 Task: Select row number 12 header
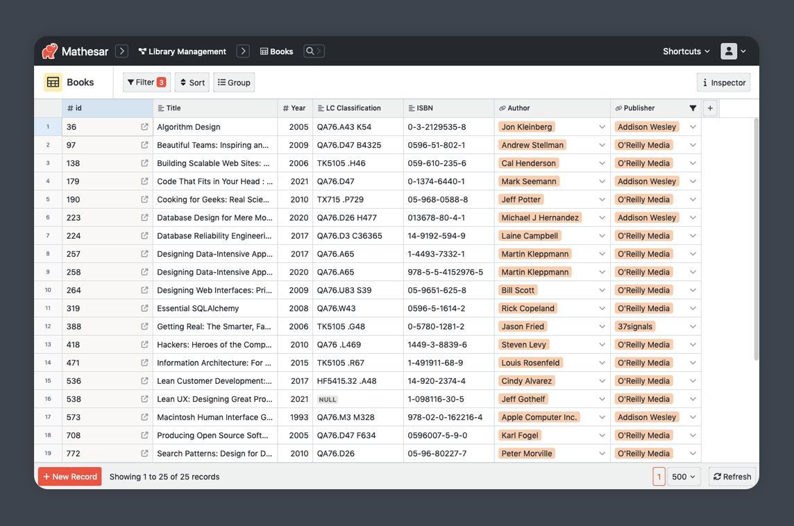[48, 327]
